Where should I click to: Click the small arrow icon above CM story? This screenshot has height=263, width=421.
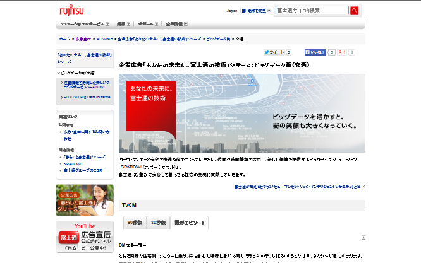point(363,237)
